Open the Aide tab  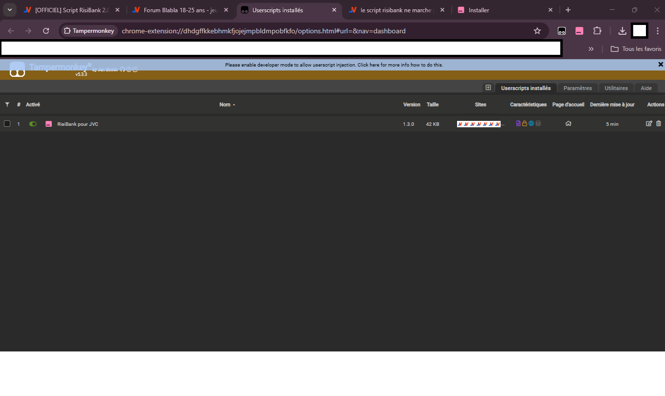pyautogui.click(x=646, y=88)
